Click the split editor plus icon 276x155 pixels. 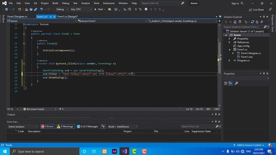point(220,21)
